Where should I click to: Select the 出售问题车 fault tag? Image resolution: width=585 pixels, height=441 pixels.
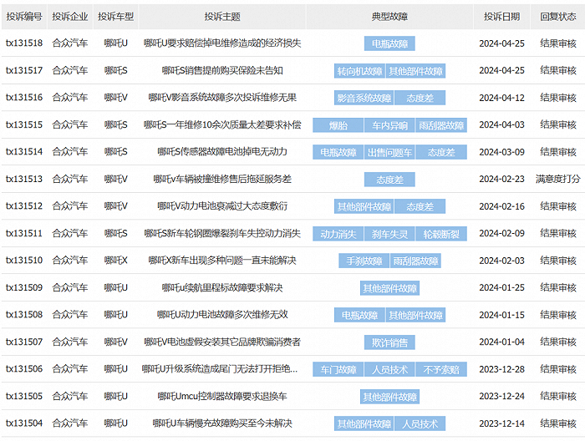389,152
